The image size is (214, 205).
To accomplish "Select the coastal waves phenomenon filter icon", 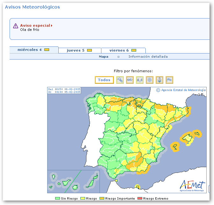I will pyautogui.click(x=130, y=80).
